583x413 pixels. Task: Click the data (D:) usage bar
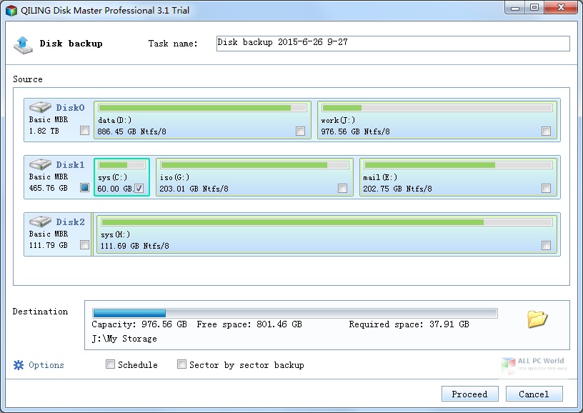203,108
